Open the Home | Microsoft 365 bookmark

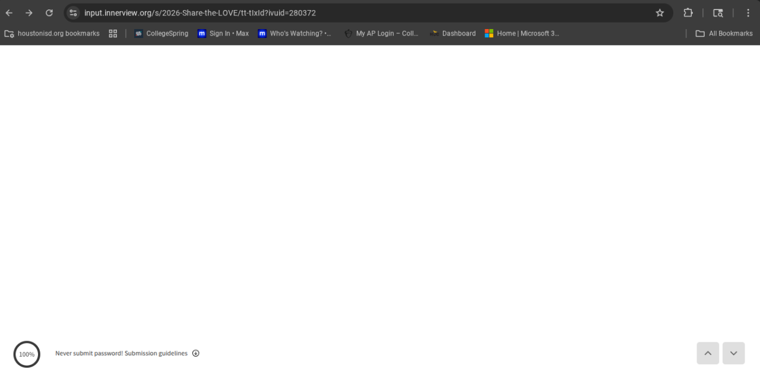[x=522, y=33]
